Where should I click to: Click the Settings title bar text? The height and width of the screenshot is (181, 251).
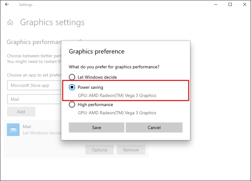pyautogui.click(x=25, y=5)
